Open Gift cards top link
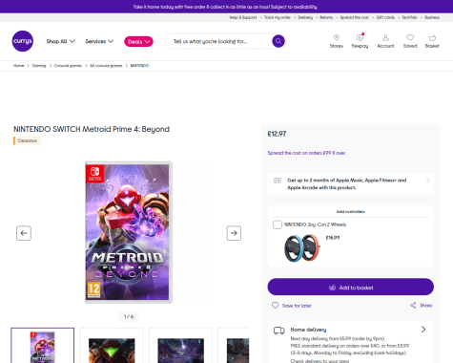This screenshot has height=363, width=453. pyautogui.click(x=385, y=17)
